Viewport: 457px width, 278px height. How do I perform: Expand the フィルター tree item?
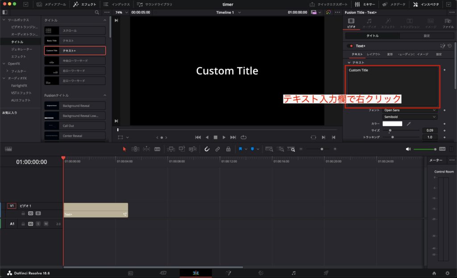(x=7, y=71)
